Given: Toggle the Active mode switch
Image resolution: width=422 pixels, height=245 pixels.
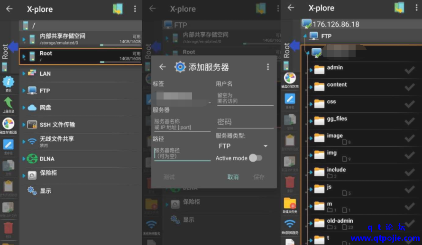Looking at the screenshot, I should point(255,158).
